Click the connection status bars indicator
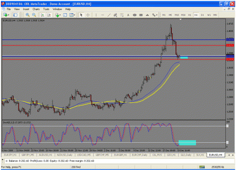Viewport: 236px width, 170px height. [x=202, y=167]
